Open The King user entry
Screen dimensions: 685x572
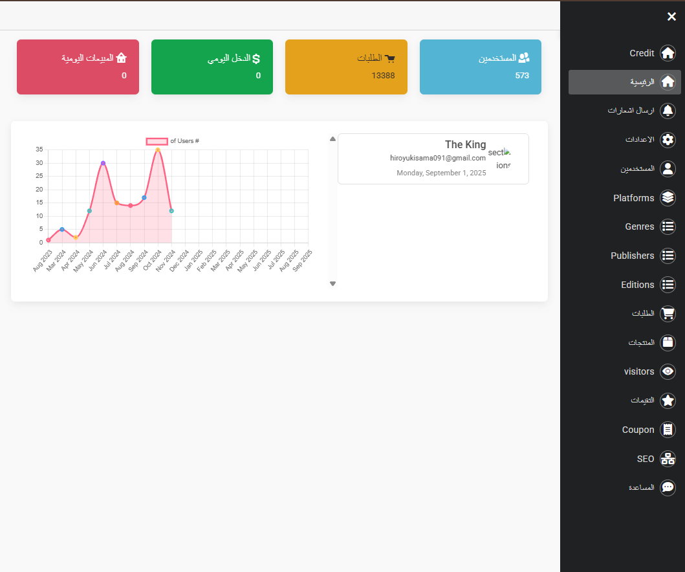click(x=433, y=159)
